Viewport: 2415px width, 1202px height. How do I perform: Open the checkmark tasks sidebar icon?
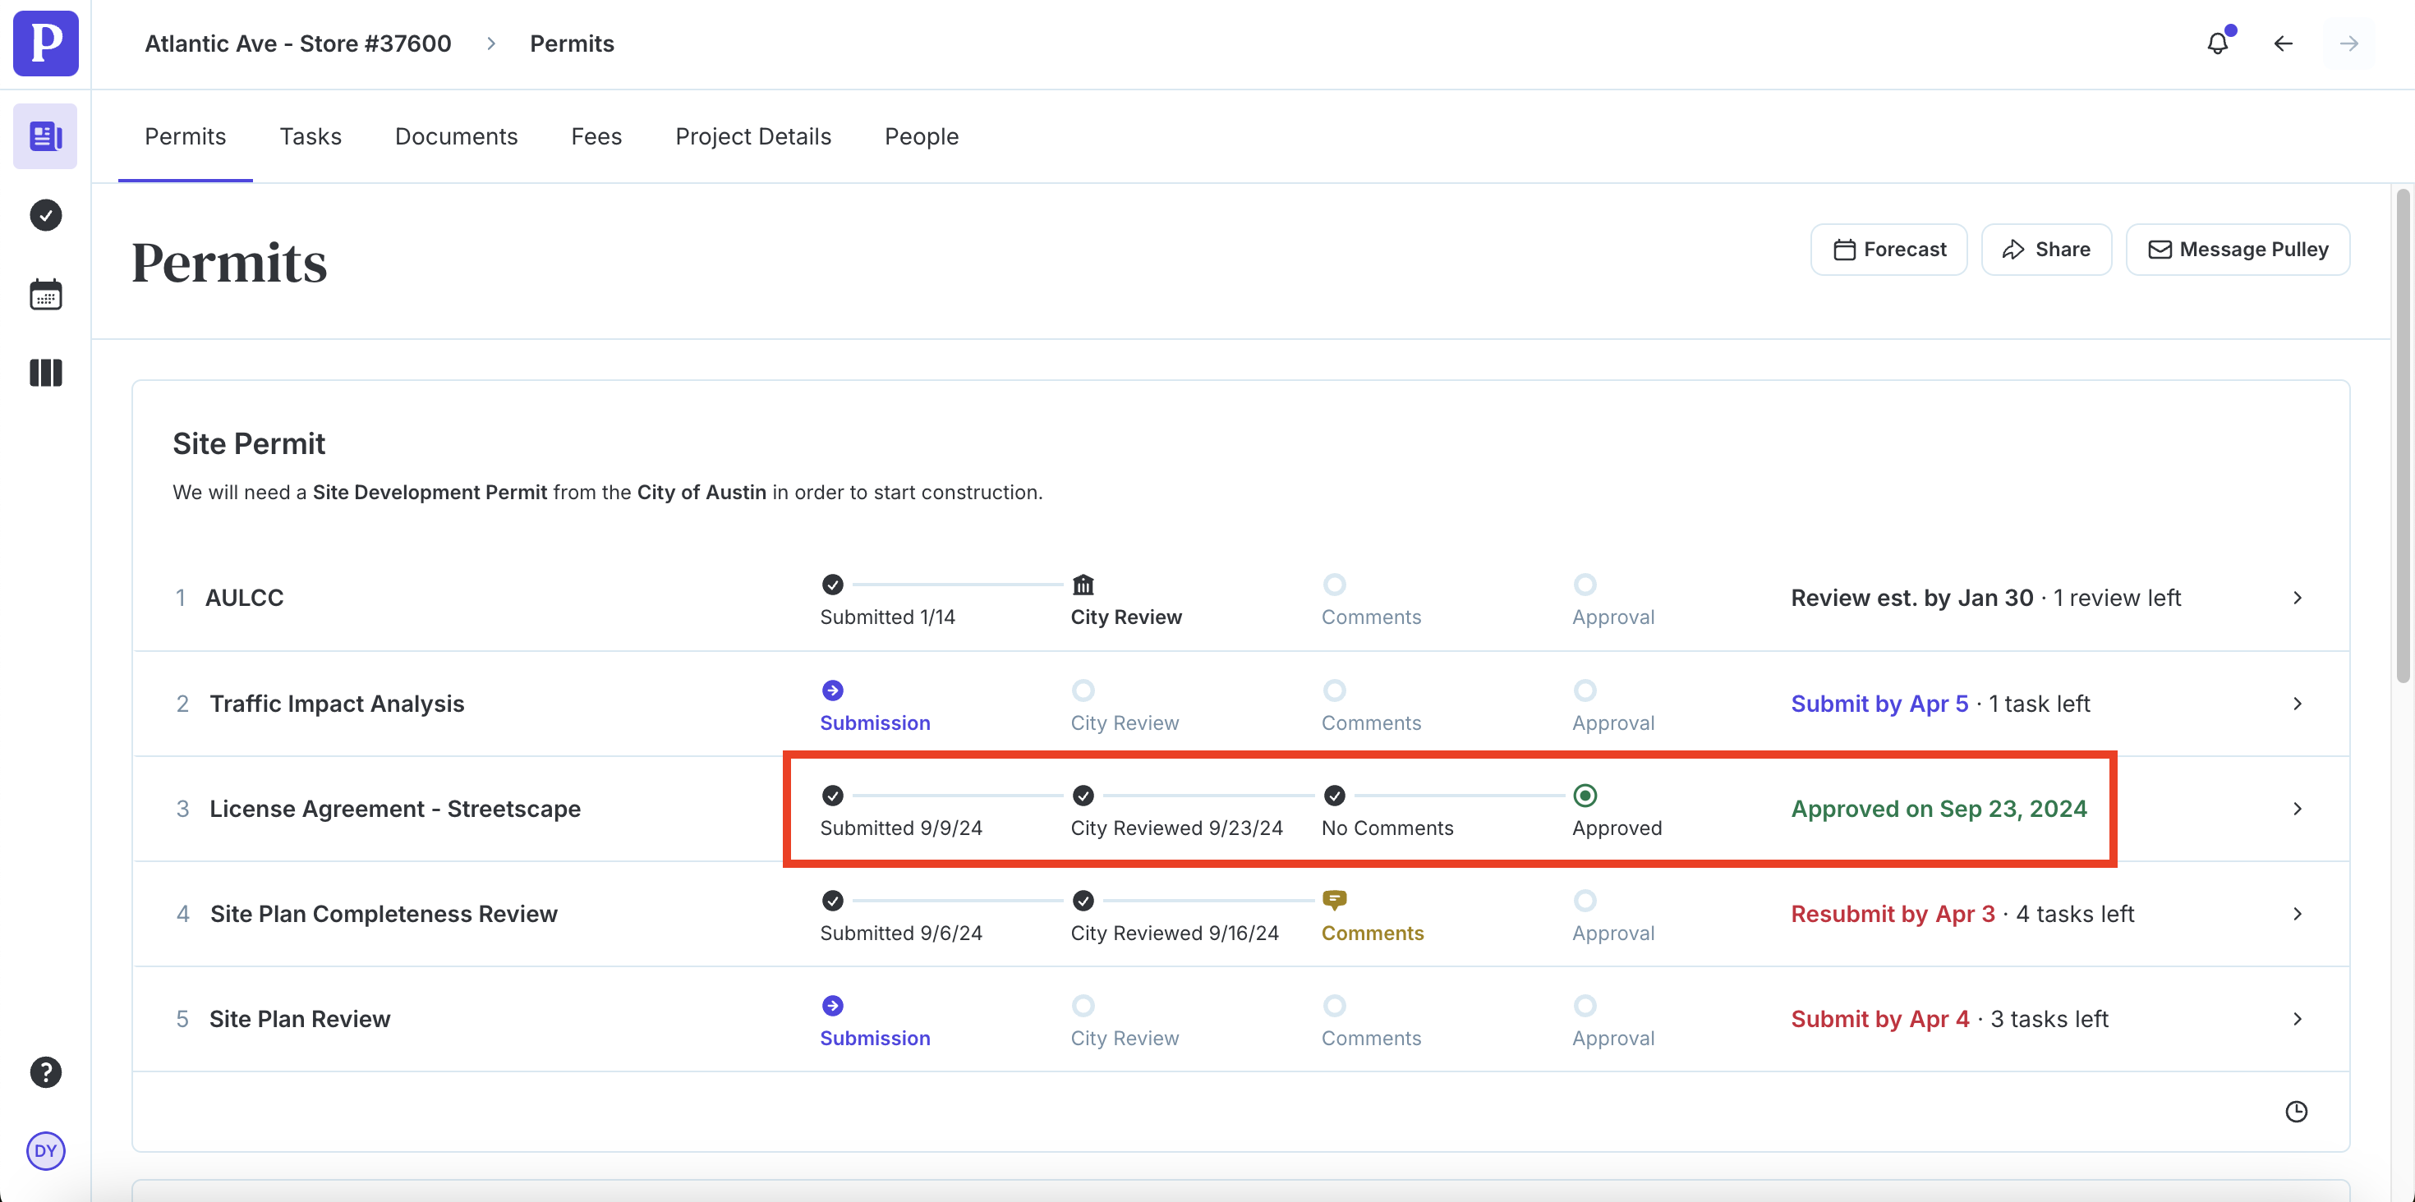pos(45,215)
